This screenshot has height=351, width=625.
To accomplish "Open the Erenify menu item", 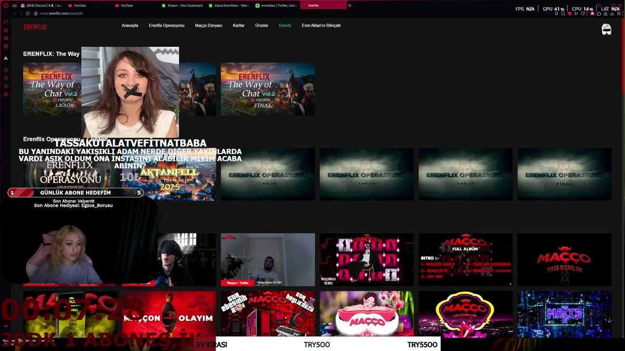I will (285, 25).
